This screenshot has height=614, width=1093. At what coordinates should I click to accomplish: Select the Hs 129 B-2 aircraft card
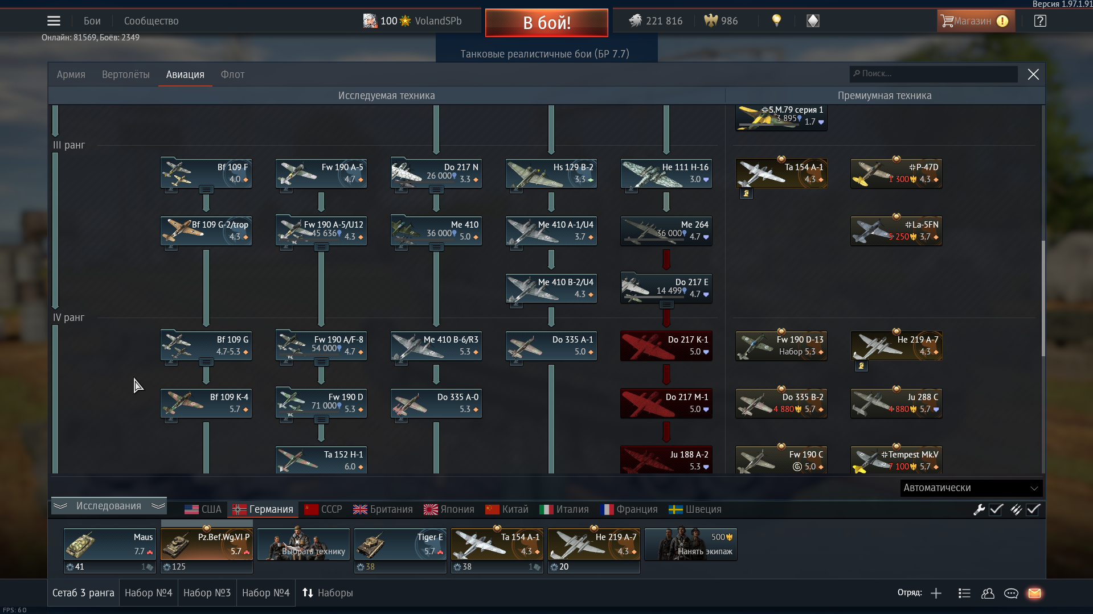point(551,173)
